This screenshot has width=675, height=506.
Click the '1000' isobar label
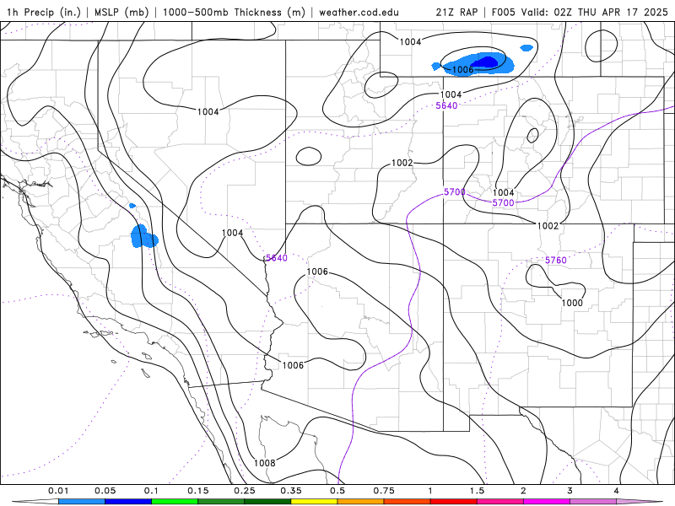(572, 303)
